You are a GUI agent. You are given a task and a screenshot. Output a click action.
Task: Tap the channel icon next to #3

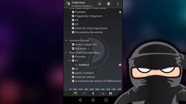pyautogui.click(x=73, y=20)
